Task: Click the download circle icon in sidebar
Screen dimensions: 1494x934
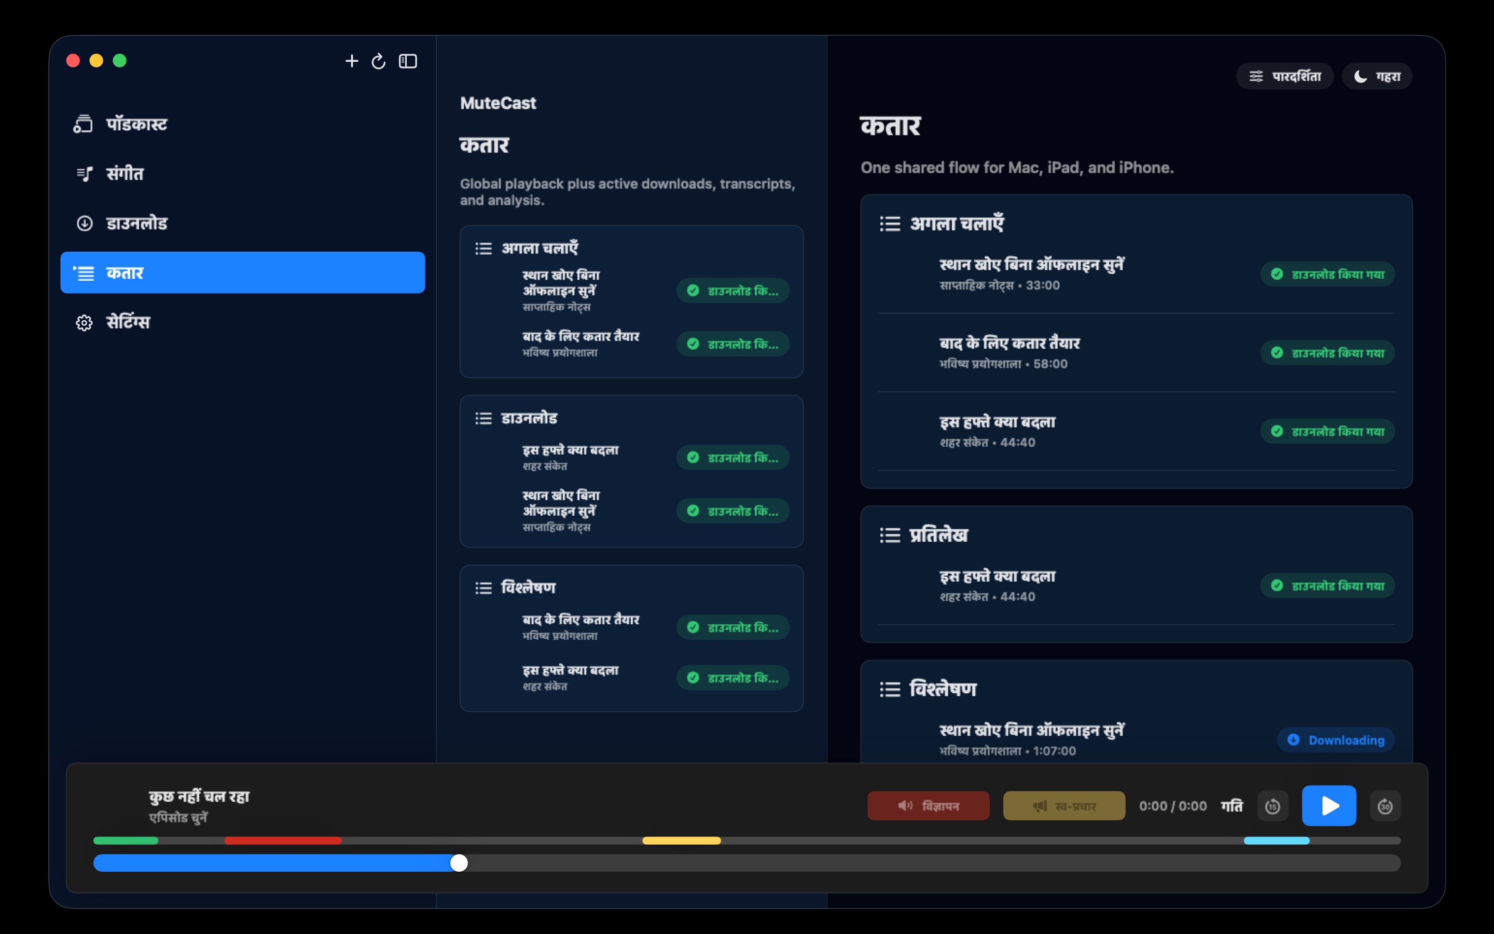Action: [85, 223]
